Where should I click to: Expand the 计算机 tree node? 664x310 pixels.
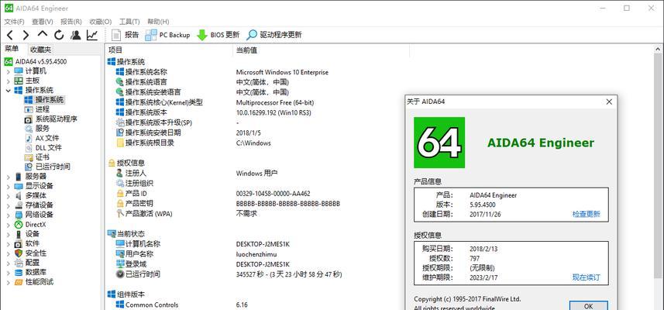pyautogui.click(x=8, y=71)
